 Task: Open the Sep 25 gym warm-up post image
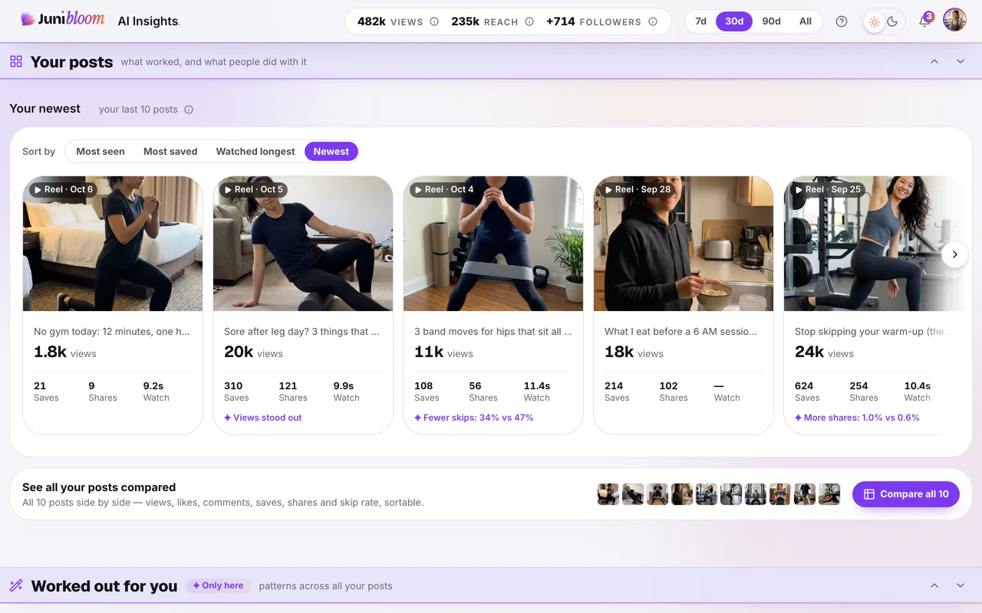click(873, 244)
